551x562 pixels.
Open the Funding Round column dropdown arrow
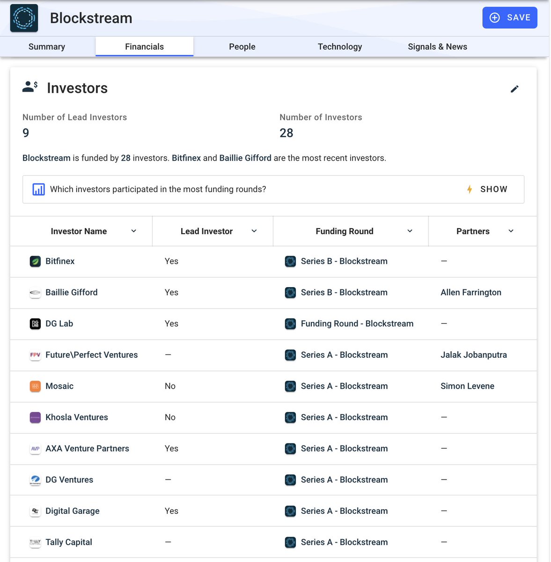pos(410,231)
